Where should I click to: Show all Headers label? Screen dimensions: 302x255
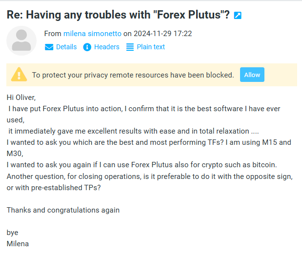107,47
